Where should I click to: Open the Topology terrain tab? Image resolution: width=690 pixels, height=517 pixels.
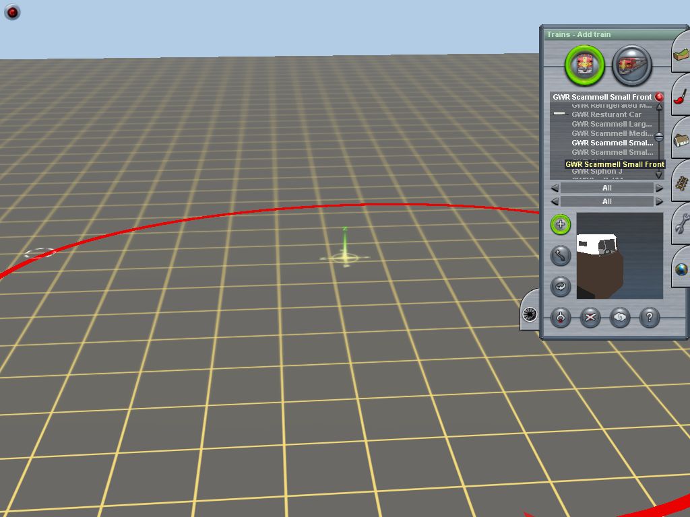[681, 57]
